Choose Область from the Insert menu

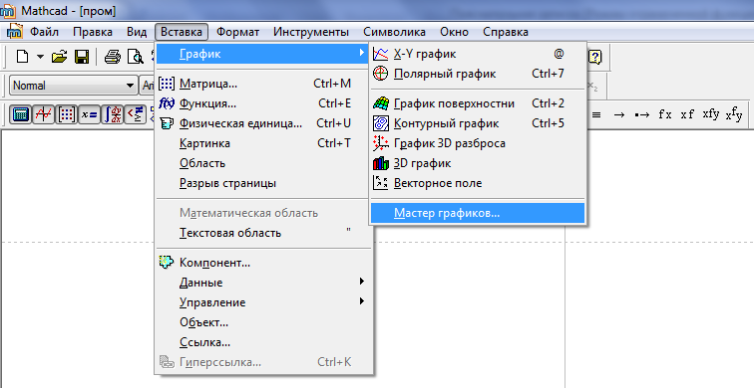tap(262, 163)
